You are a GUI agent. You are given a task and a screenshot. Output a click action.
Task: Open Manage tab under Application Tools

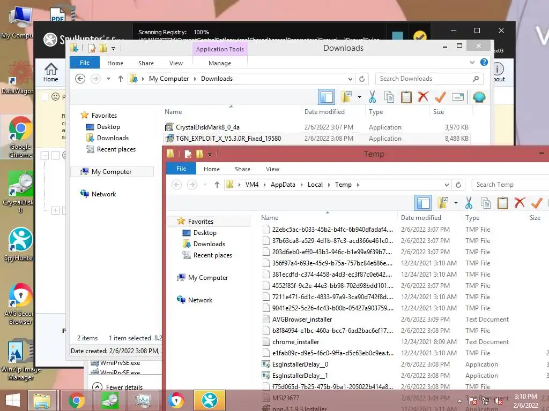point(220,63)
